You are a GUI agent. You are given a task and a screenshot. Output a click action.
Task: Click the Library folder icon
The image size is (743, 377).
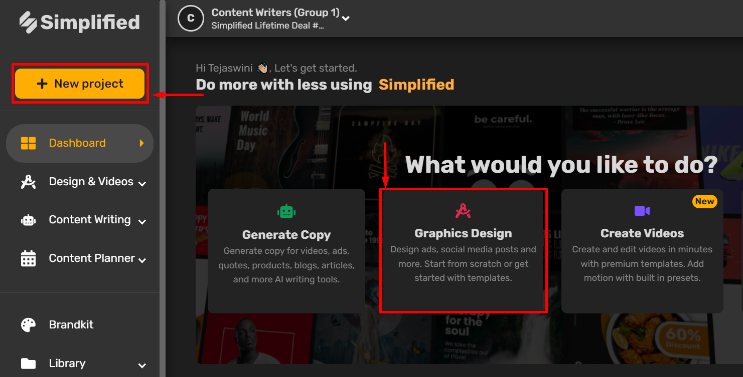[28, 363]
